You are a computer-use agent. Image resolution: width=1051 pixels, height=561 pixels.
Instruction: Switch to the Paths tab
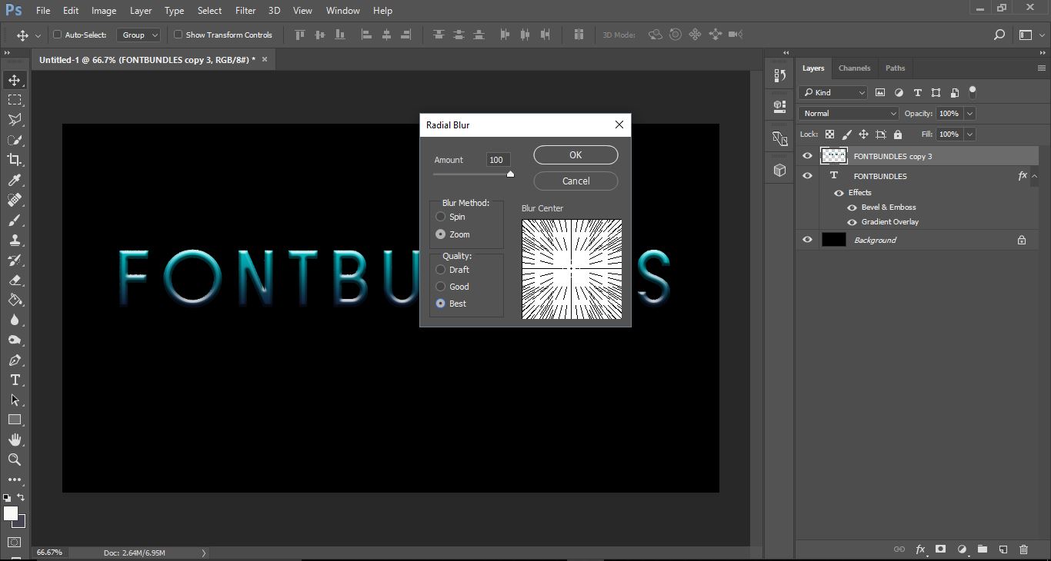(895, 68)
